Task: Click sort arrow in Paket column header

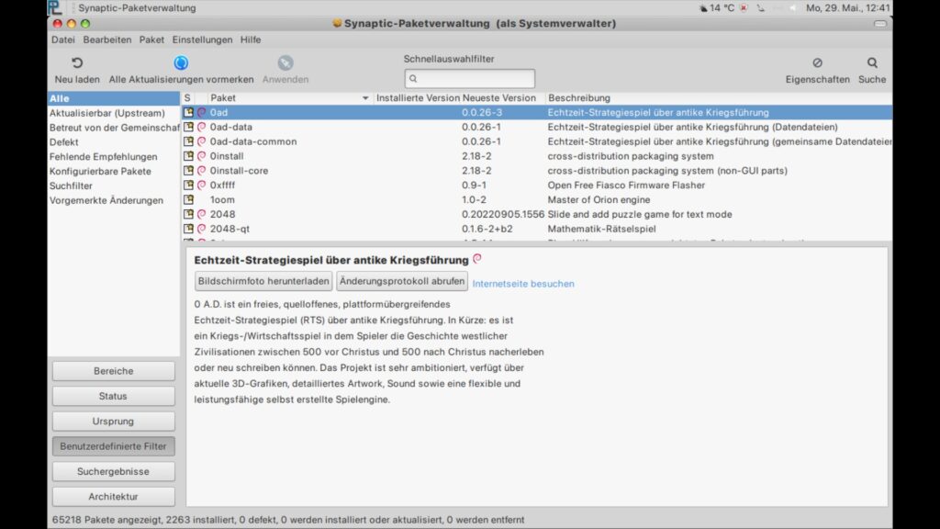Action: point(365,97)
